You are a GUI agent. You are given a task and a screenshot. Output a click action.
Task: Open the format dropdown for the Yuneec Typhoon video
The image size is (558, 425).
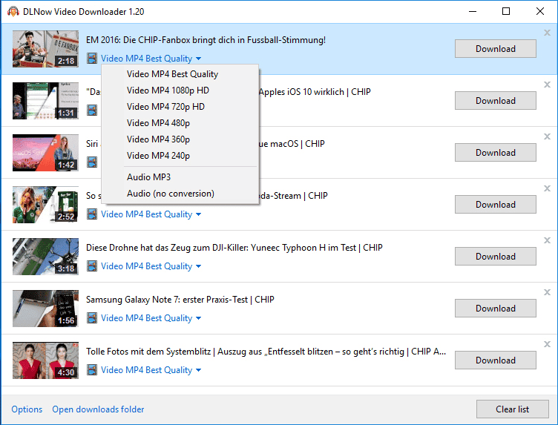151,266
